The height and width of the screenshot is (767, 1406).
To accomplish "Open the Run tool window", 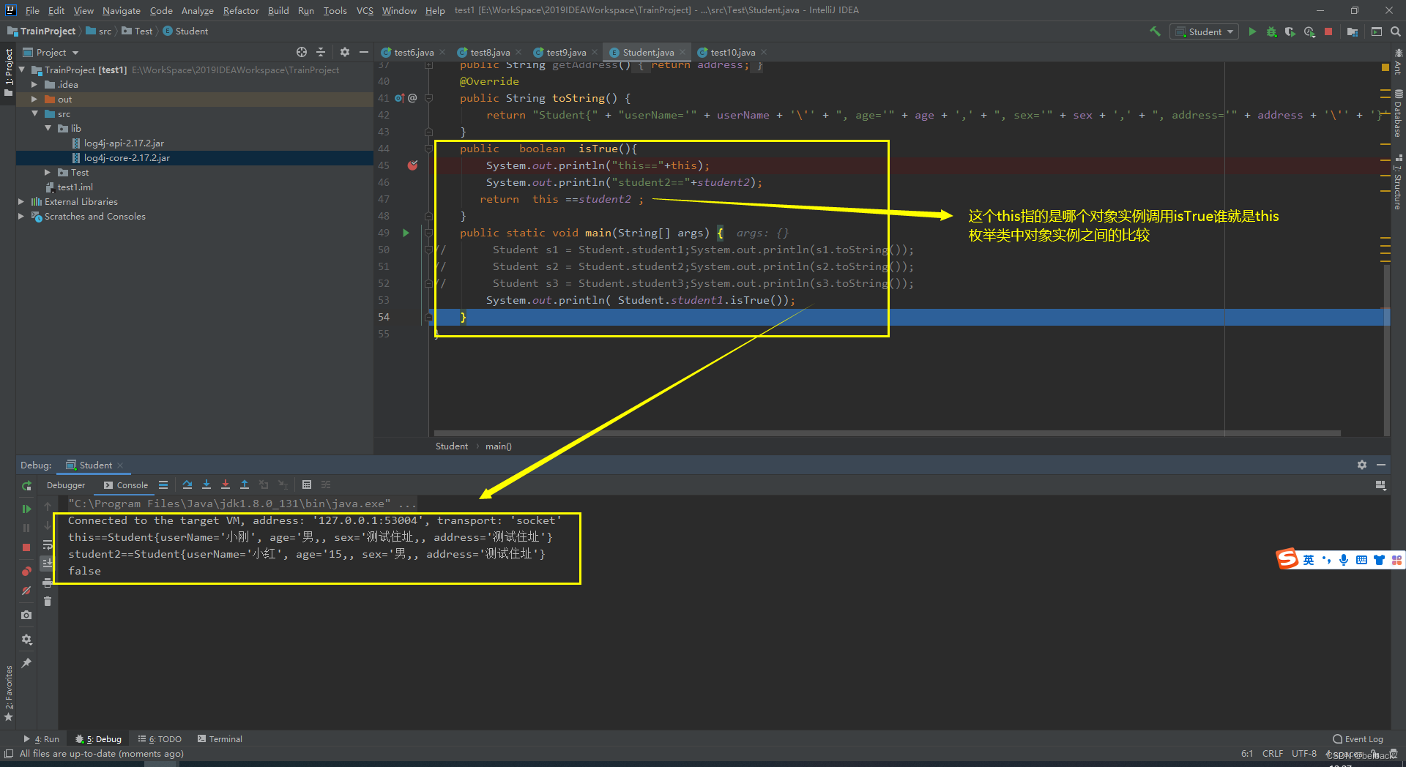I will tap(42, 739).
